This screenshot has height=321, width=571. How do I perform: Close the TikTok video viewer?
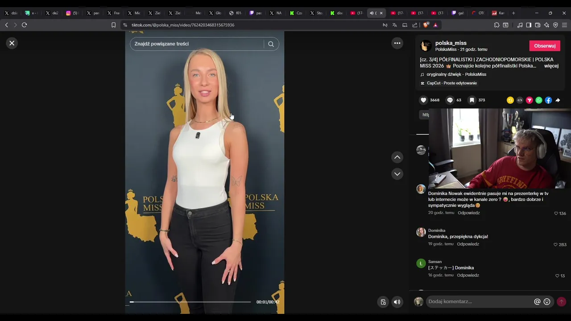coord(12,43)
